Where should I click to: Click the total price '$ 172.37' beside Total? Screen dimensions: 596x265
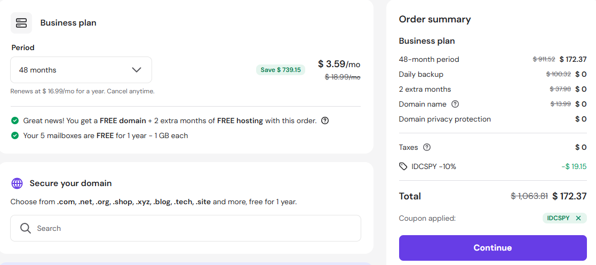pyautogui.click(x=569, y=196)
